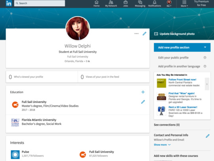214x161 pixels.
Task: Open the three-dots More options menu
Action: pyautogui.click(x=136, y=34)
